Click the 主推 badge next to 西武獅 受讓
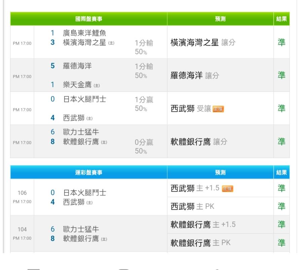This screenshot has width=308, height=270. pos(218,109)
